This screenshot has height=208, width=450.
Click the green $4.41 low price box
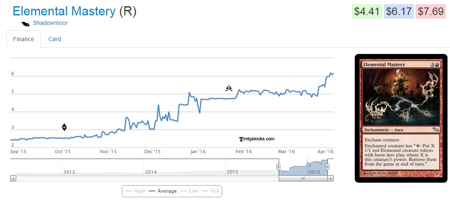click(x=366, y=11)
